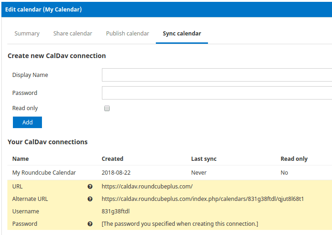The image size is (332, 235).
Task: Click the caldav.roundcubeplus.com URL text
Action: coord(147,187)
